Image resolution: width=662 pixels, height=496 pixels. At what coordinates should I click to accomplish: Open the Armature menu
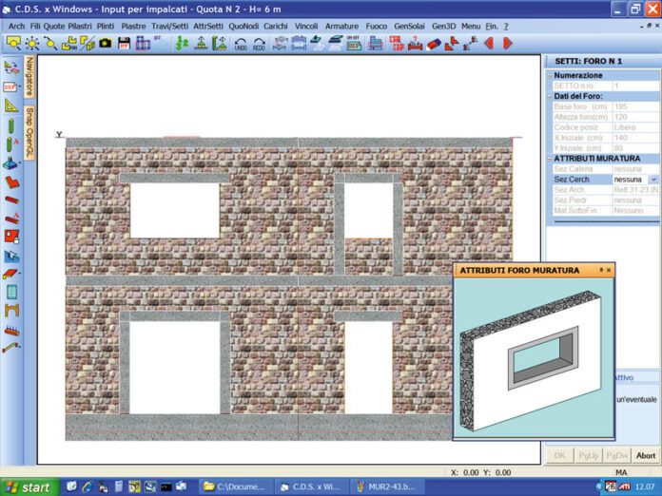pos(341,26)
